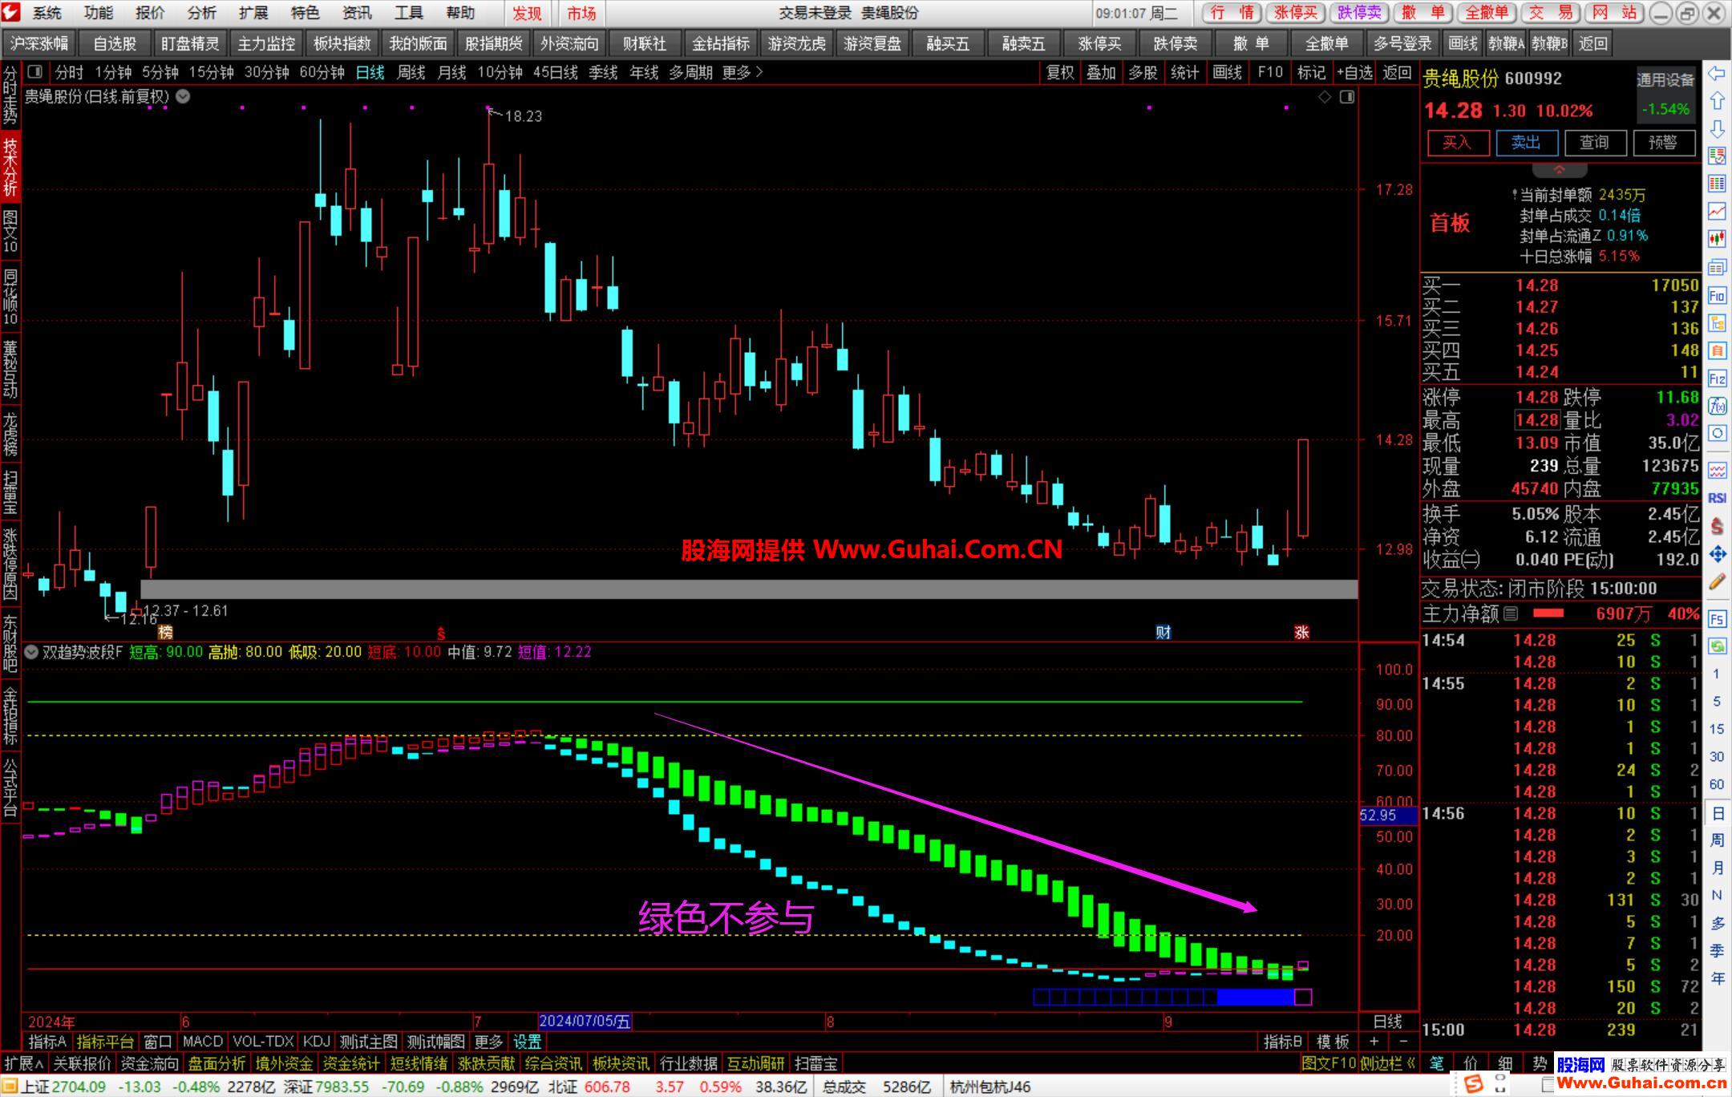
Task: Collapse sidebar via 侧边栏 button
Action: tap(1388, 1063)
